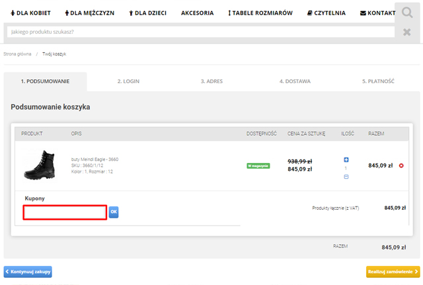Click the Twój koszyk breadcrumb
Image resolution: width=423 pixels, height=285 pixels.
point(54,54)
